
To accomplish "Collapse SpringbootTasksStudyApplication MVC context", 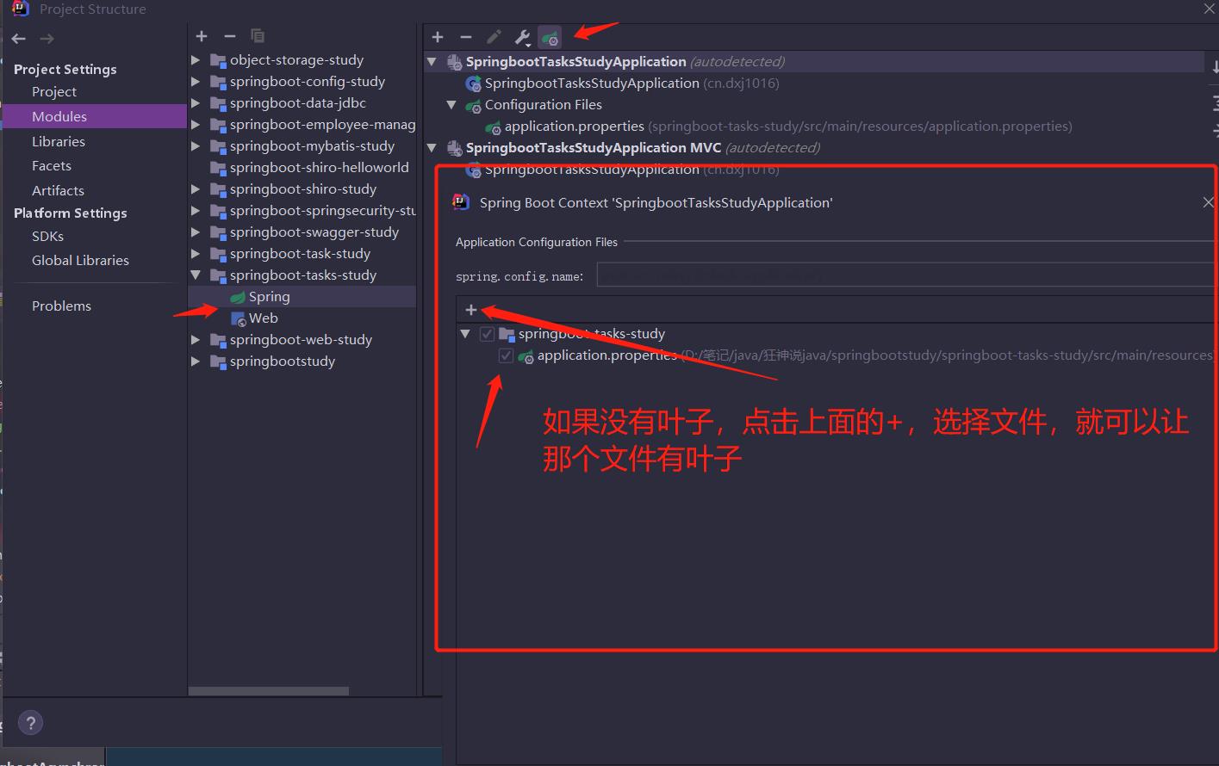I will [x=432, y=148].
